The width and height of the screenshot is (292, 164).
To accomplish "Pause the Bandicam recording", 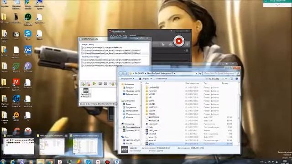I will click(187, 45).
